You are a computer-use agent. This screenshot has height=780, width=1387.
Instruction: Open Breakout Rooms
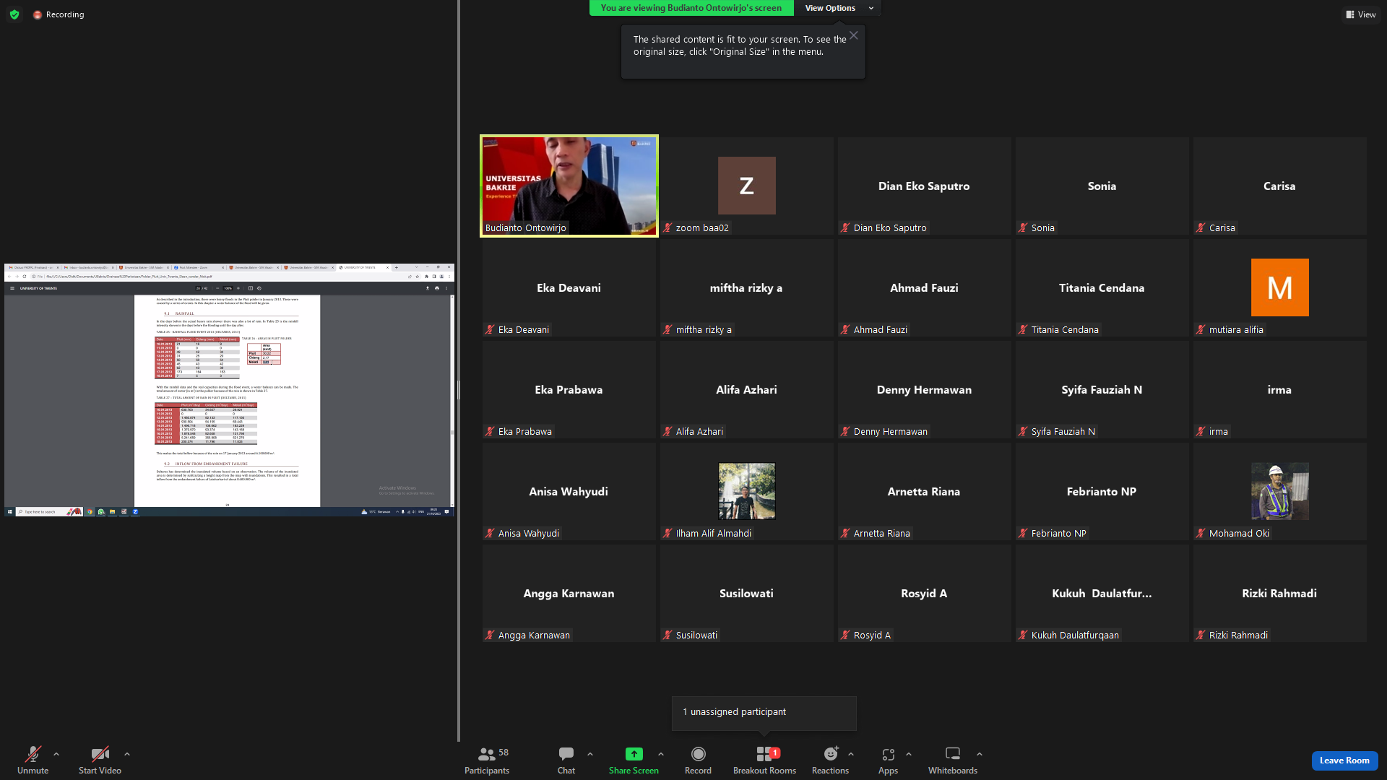pos(764,760)
